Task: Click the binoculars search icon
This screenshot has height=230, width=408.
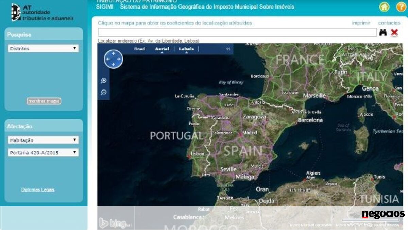Action: [x=383, y=32]
